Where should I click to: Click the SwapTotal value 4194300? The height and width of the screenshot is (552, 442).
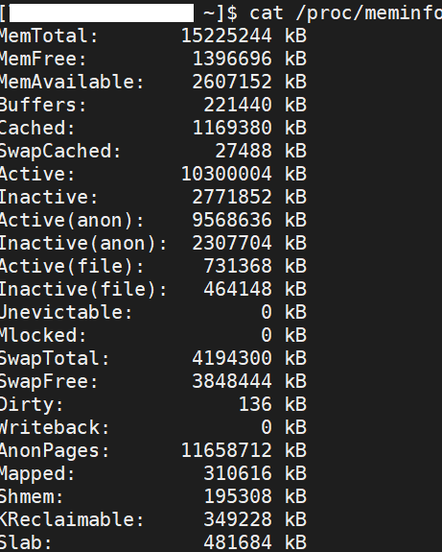(x=232, y=358)
